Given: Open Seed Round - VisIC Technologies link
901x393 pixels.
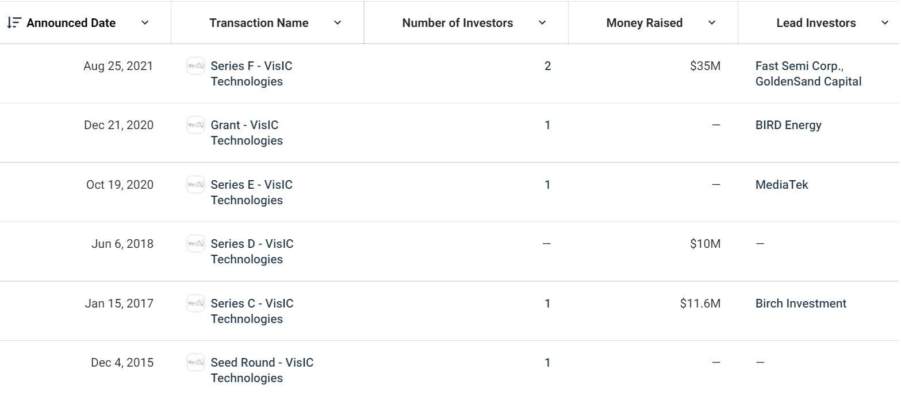Looking at the screenshot, I should tap(262, 370).
